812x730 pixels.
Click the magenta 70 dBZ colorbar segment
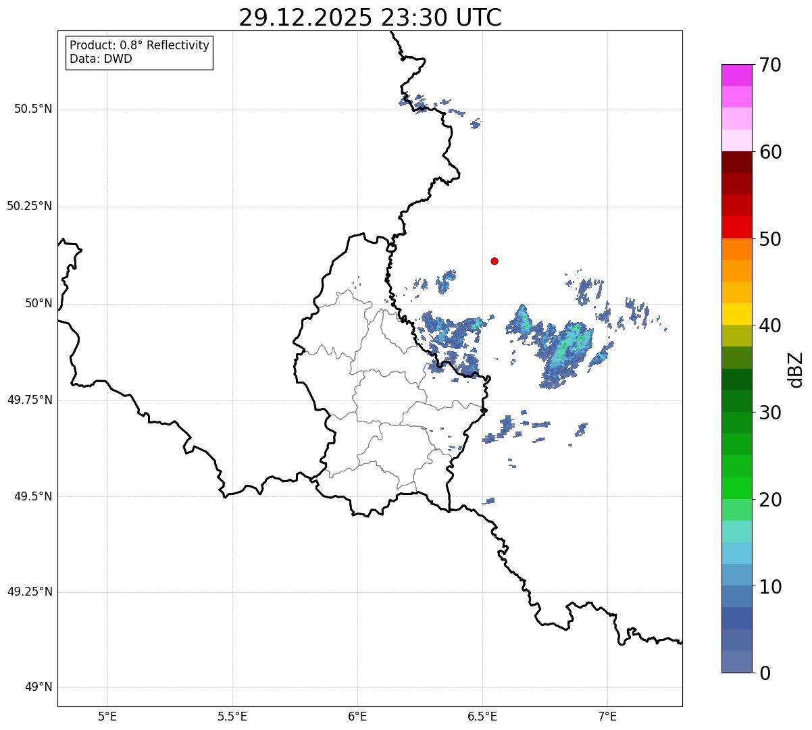point(736,75)
